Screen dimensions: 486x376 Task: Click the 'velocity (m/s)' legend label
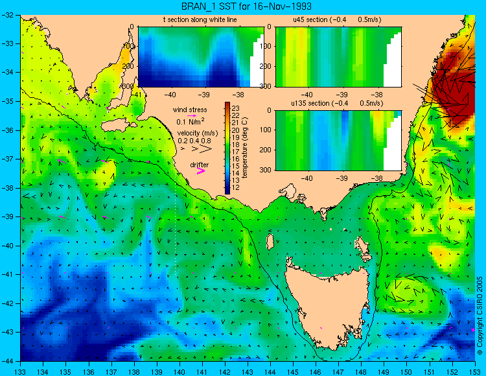198,133
